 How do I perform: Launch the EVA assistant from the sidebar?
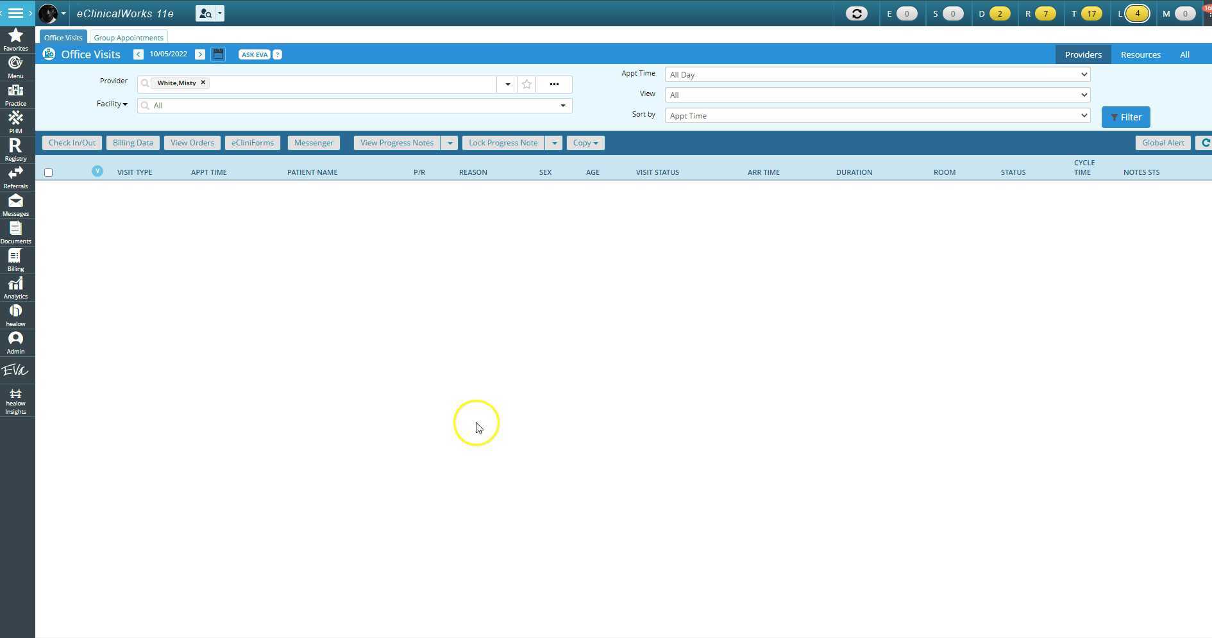(x=15, y=370)
